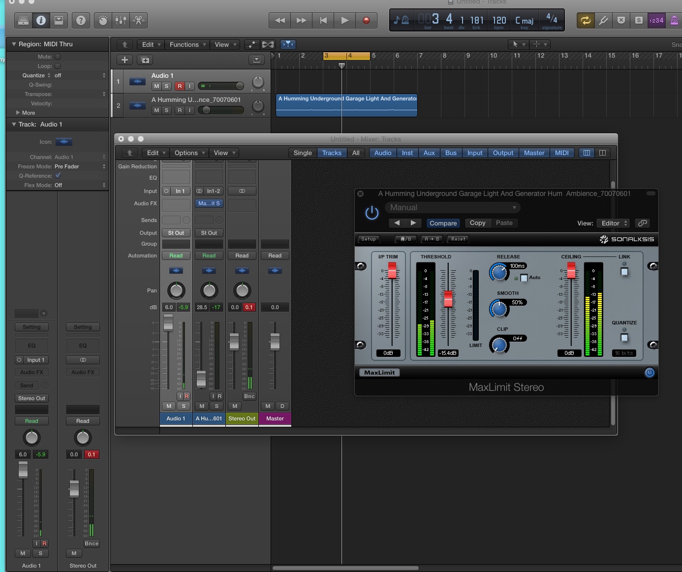
Task: Toggle Flex show/hide icon in Tracks bar
Action: pos(268,44)
